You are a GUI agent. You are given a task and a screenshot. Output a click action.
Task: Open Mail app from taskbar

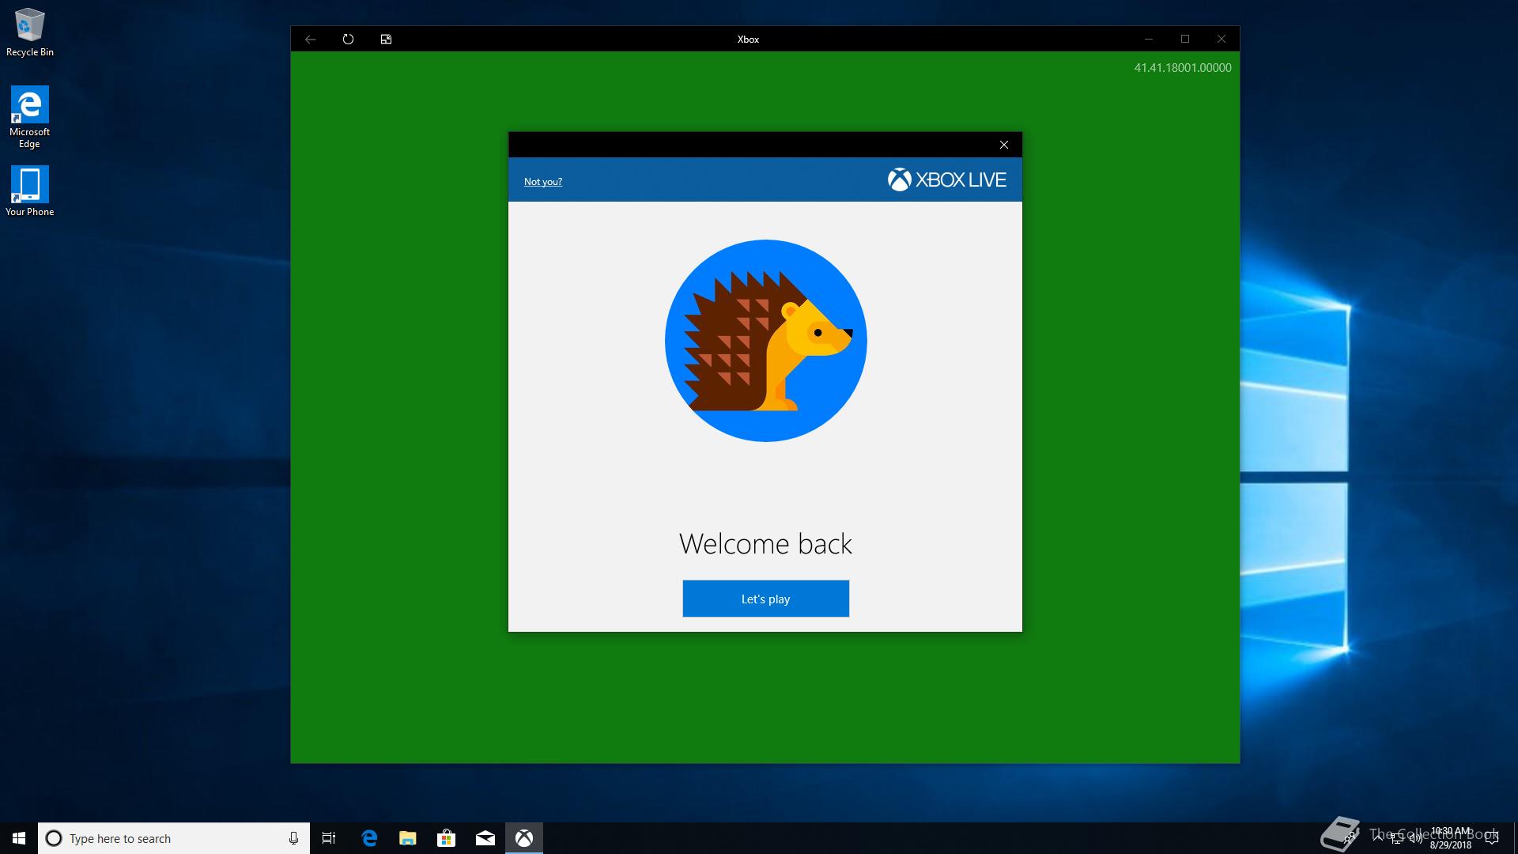coord(485,838)
